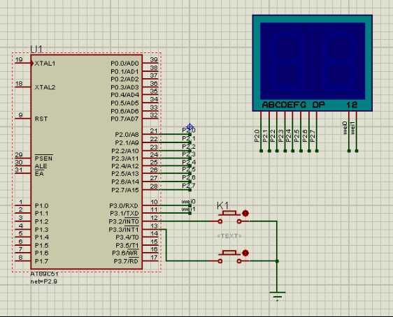Click pin 1 labeled P1.0
The height and width of the screenshot is (317, 393).
pos(22,205)
